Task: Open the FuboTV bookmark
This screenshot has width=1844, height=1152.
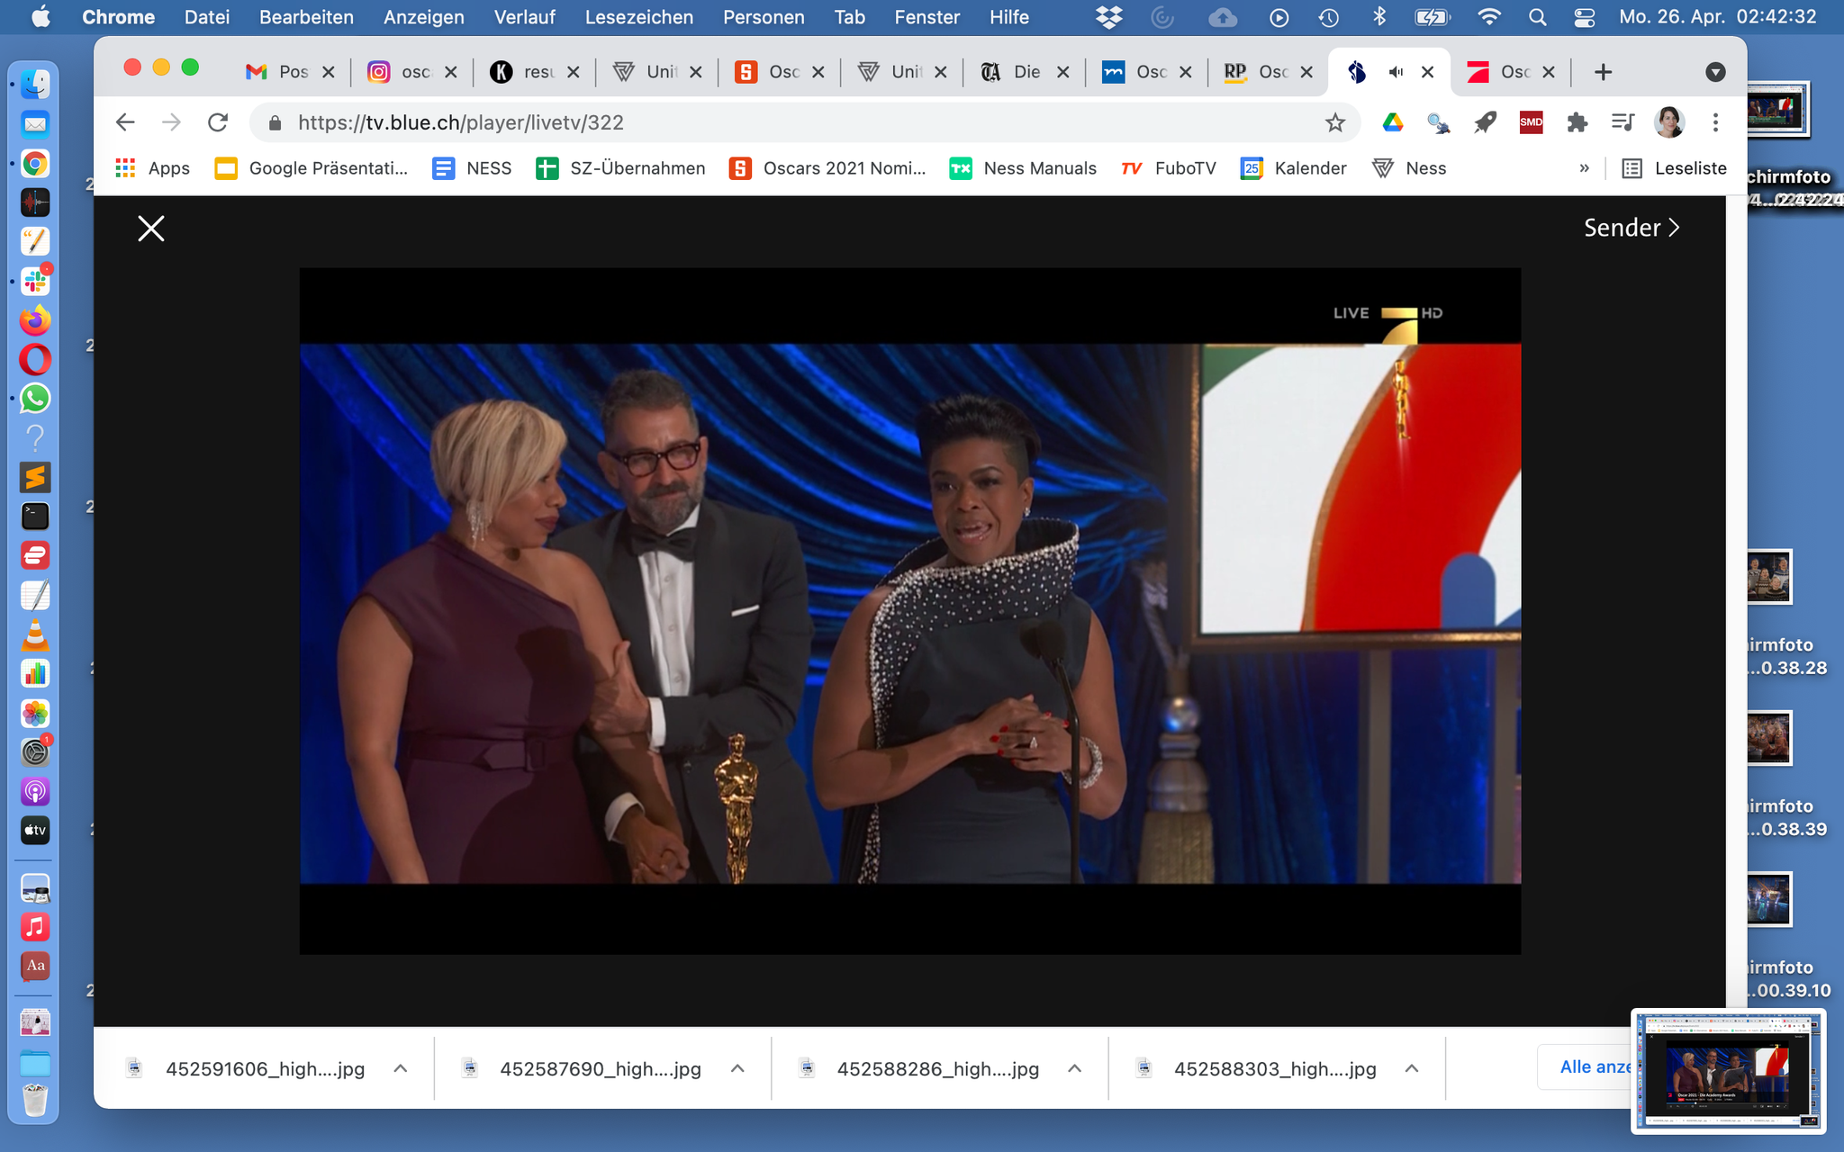Action: [x=1169, y=168]
